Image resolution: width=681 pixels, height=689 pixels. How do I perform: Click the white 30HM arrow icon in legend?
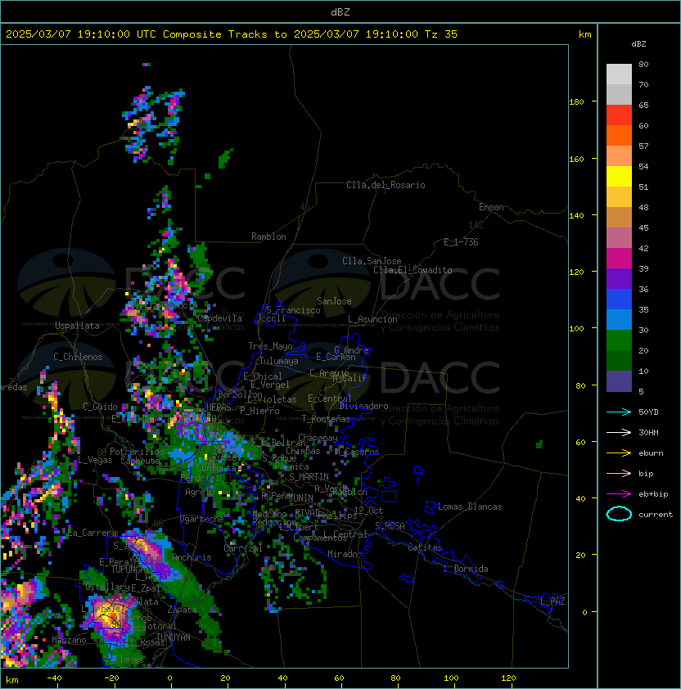tap(619, 432)
